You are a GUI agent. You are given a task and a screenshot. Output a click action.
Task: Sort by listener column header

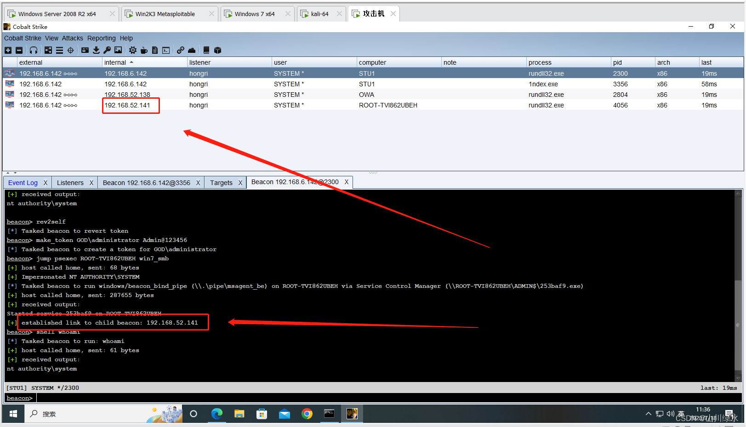coord(230,62)
